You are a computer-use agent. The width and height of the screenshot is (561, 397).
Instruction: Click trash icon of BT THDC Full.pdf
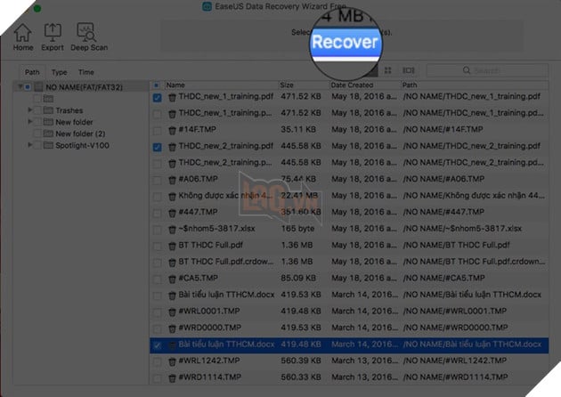pyautogui.click(x=172, y=246)
